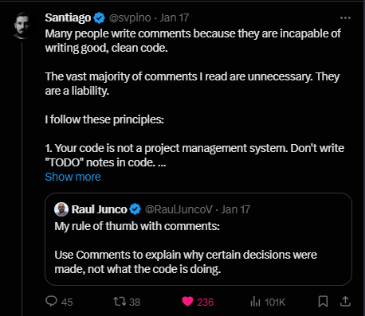Bookmark this tweet
This screenshot has height=316, width=365.
[323, 302]
